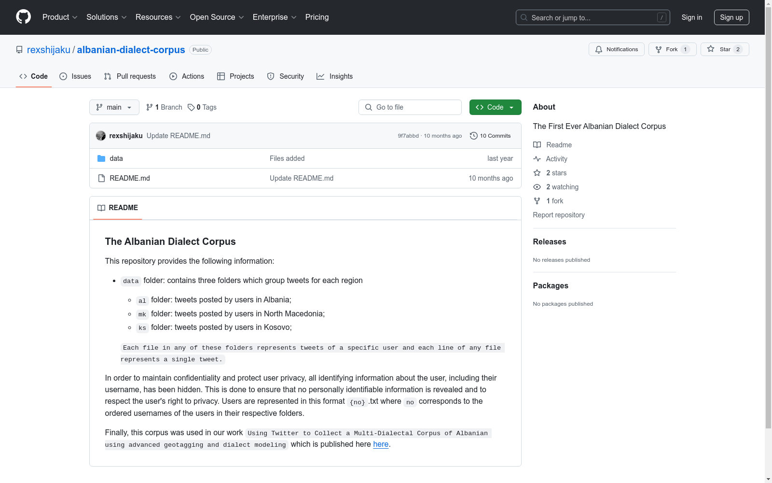Click the Sign in link
772x483 pixels.
(x=692, y=17)
